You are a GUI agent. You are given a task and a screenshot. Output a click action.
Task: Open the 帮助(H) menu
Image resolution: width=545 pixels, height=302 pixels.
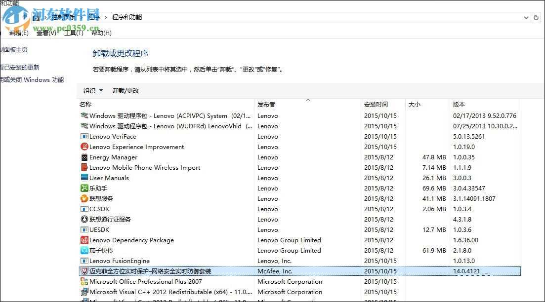click(x=101, y=33)
